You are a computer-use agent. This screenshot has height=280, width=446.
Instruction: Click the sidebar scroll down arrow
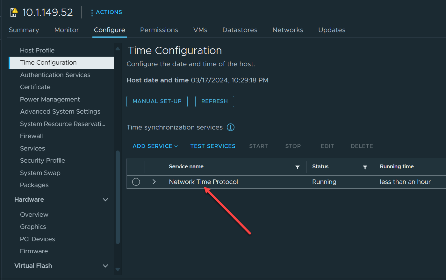[118, 269]
